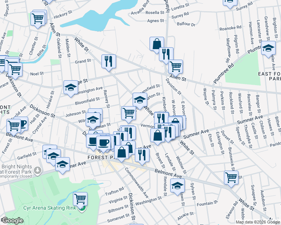
Task: Open the shopping cart marker near Brunswick St
Action: (231, 178)
